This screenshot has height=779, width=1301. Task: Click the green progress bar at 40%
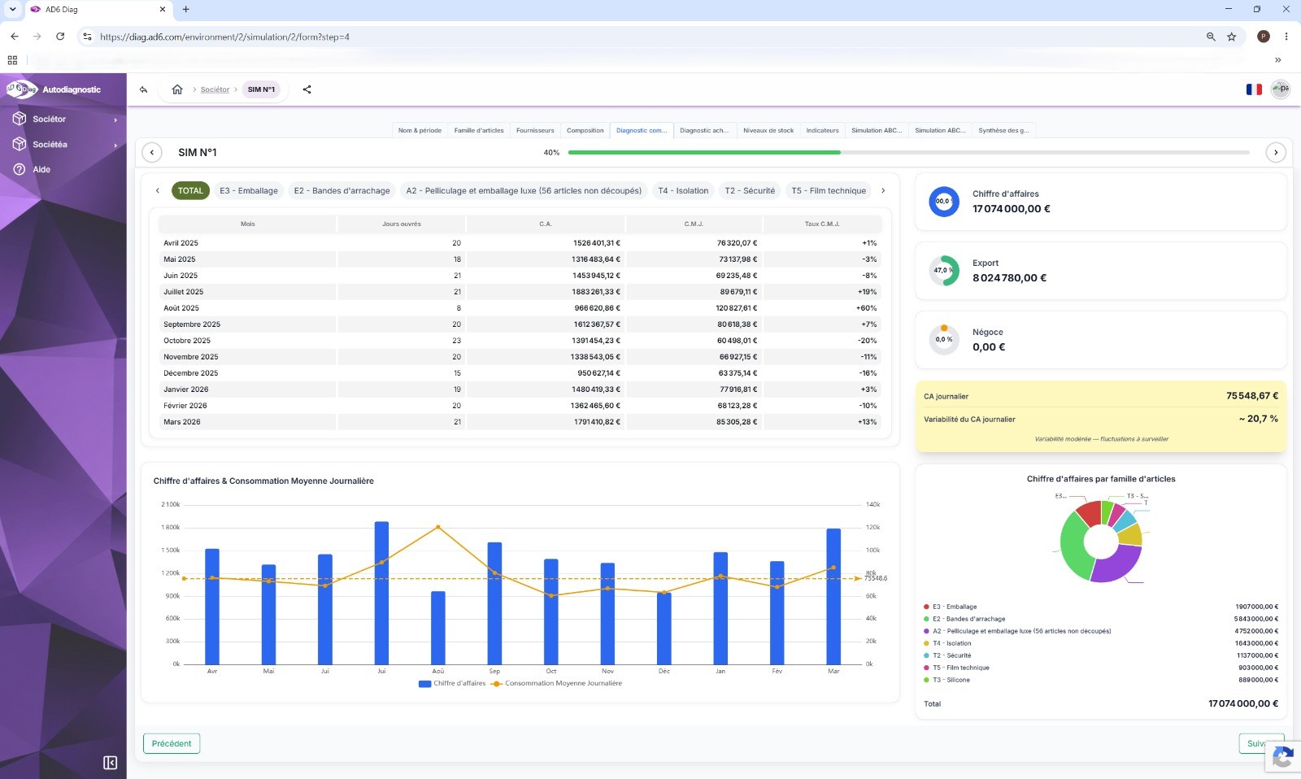[x=704, y=152]
